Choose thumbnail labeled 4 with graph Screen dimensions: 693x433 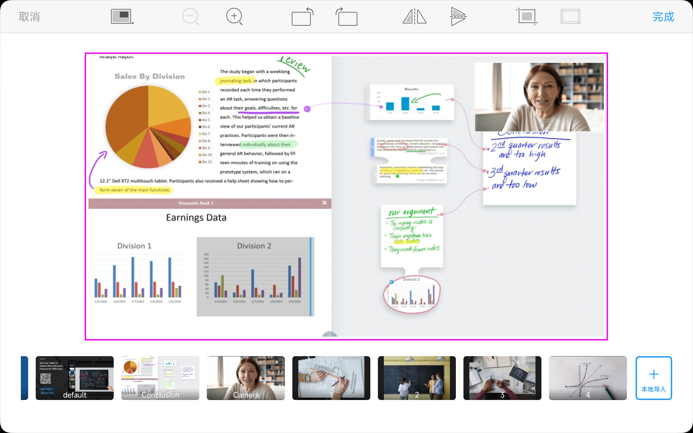click(588, 378)
